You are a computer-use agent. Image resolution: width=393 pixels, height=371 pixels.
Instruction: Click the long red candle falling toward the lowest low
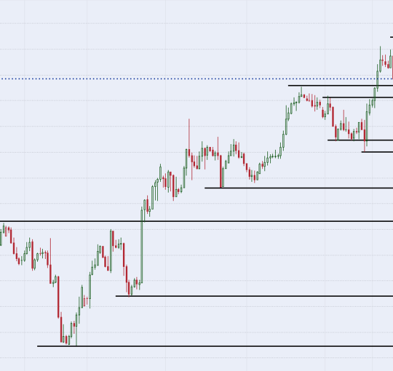pyautogui.click(x=59, y=297)
